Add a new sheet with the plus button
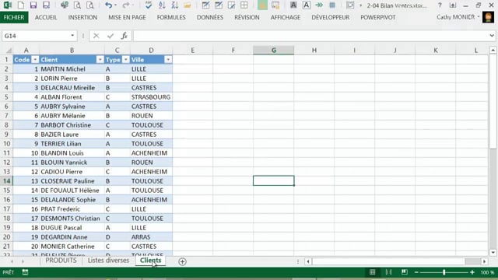Image resolution: width=498 pixels, height=280 pixels. 182,261
